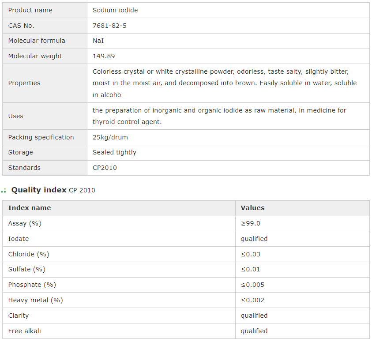Select the Assay value ≥99.0
The height and width of the screenshot is (342, 372).
(x=251, y=223)
